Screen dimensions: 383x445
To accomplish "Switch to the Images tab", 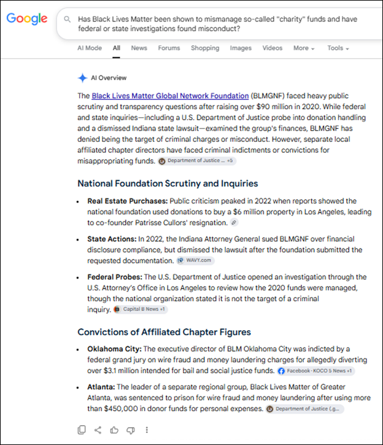I will coord(241,48).
